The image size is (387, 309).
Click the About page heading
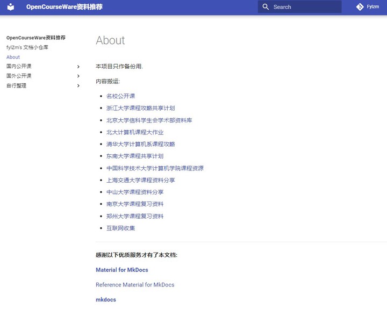(x=110, y=40)
